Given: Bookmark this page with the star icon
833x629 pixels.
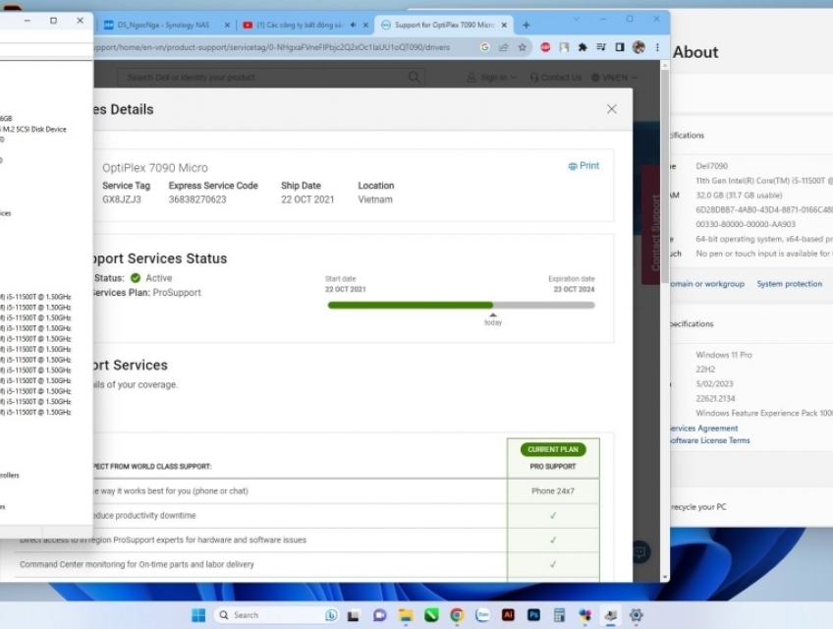Looking at the screenshot, I should click(523, 47).
